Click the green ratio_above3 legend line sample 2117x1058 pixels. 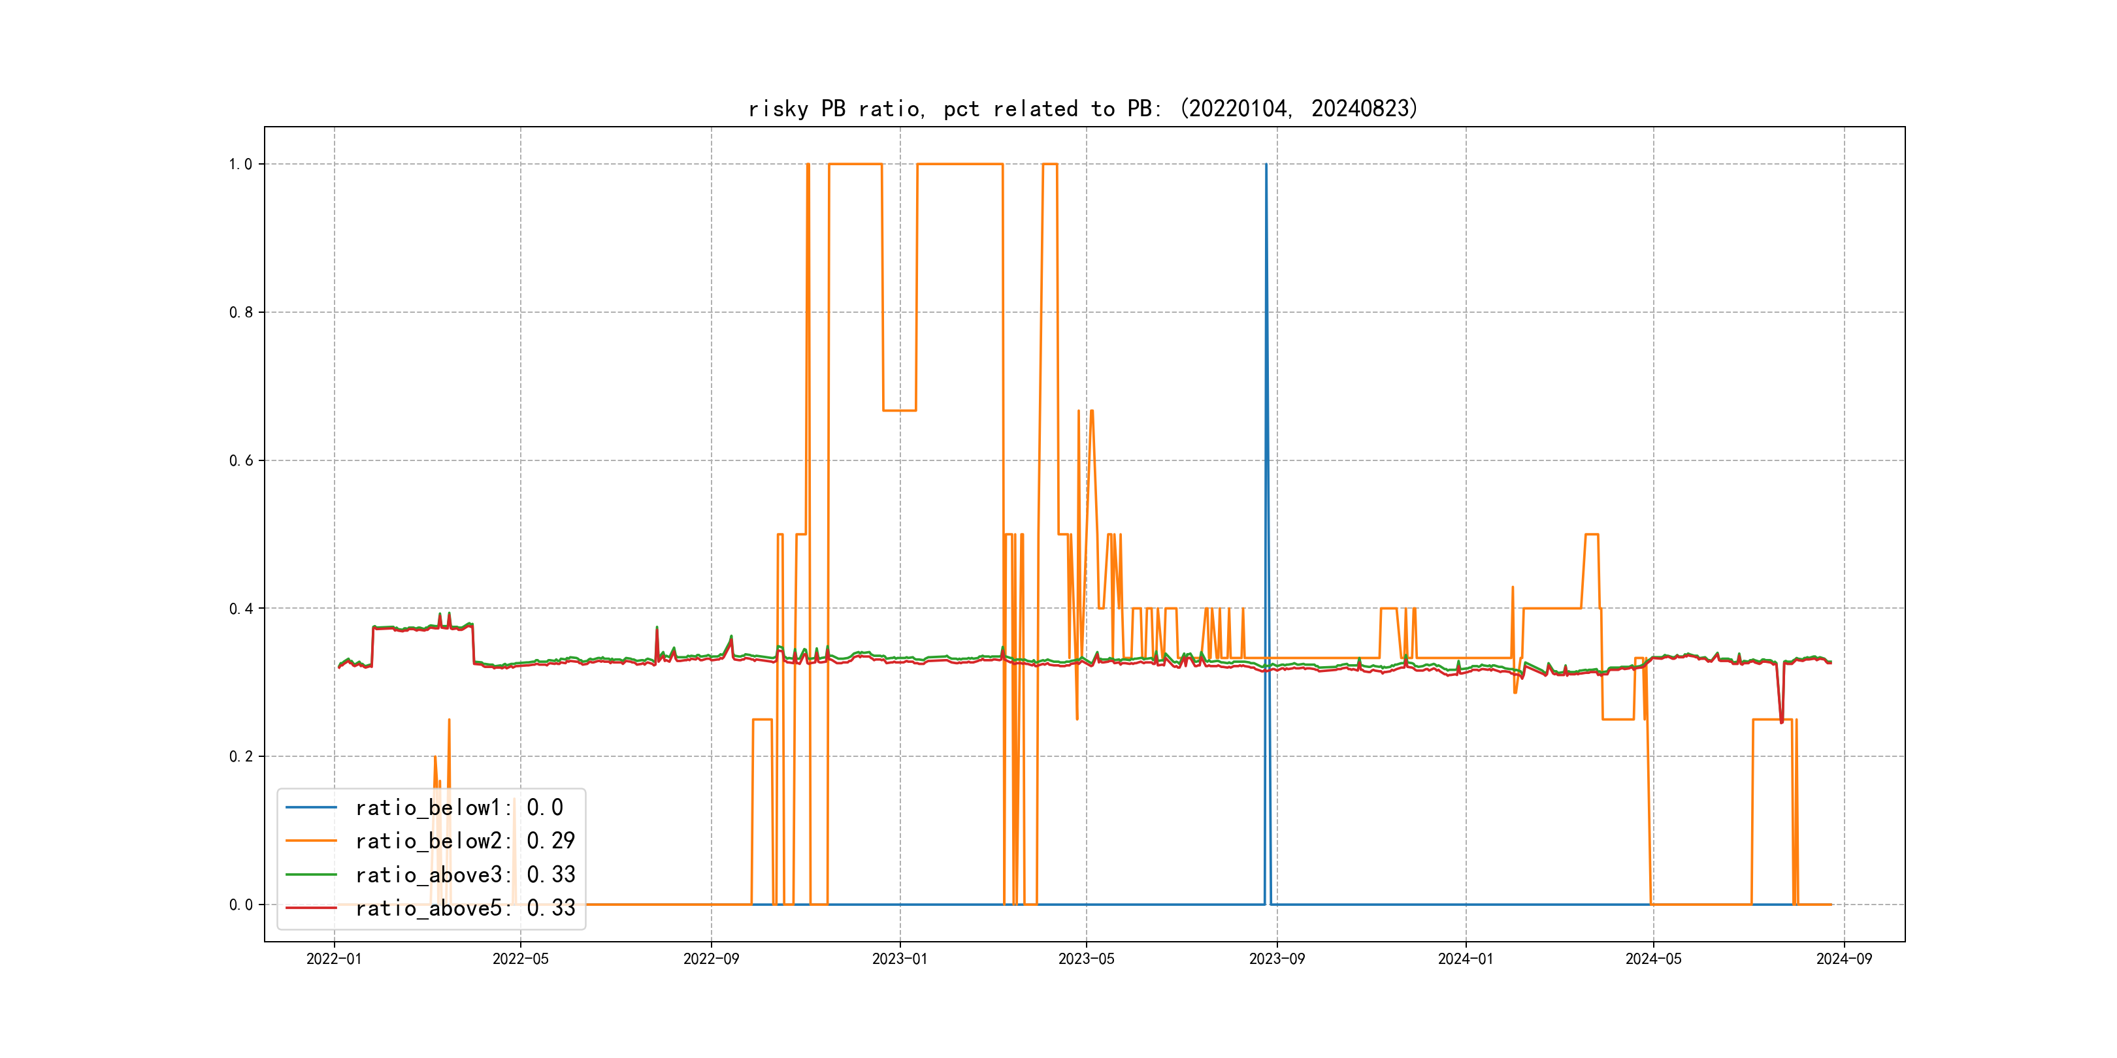310,875
